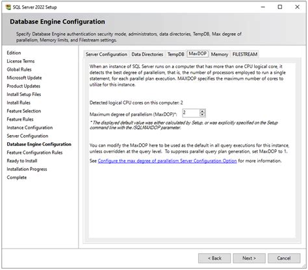Close the SQL Server Setup window
This screenshot has height=270, width=308.
(x=298, y=7)
